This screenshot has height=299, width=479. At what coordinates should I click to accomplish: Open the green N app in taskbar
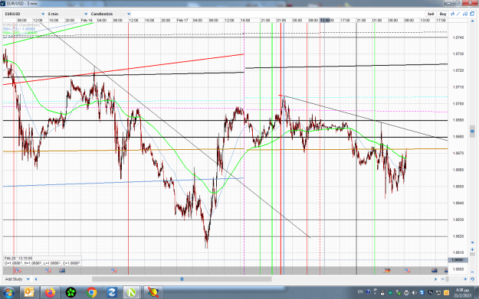131,292
